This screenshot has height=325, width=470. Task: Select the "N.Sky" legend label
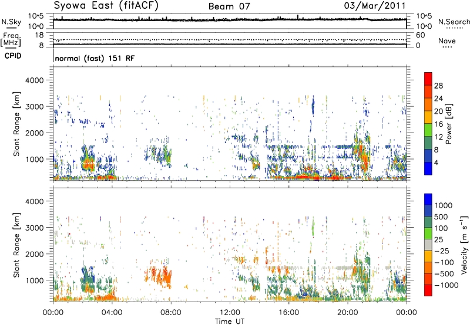tap(11, 22)
